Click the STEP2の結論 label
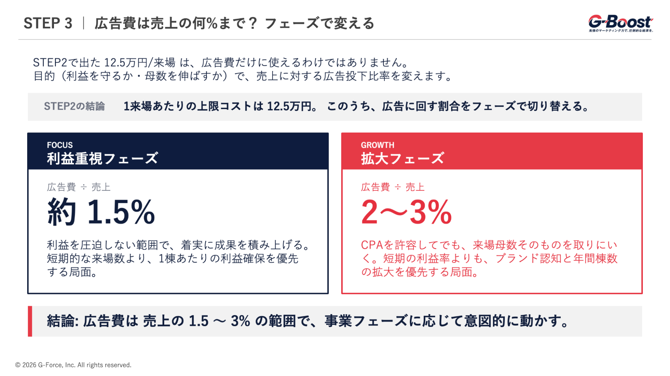Viewport: 670px width, 376px height. [x=74, y=106]
